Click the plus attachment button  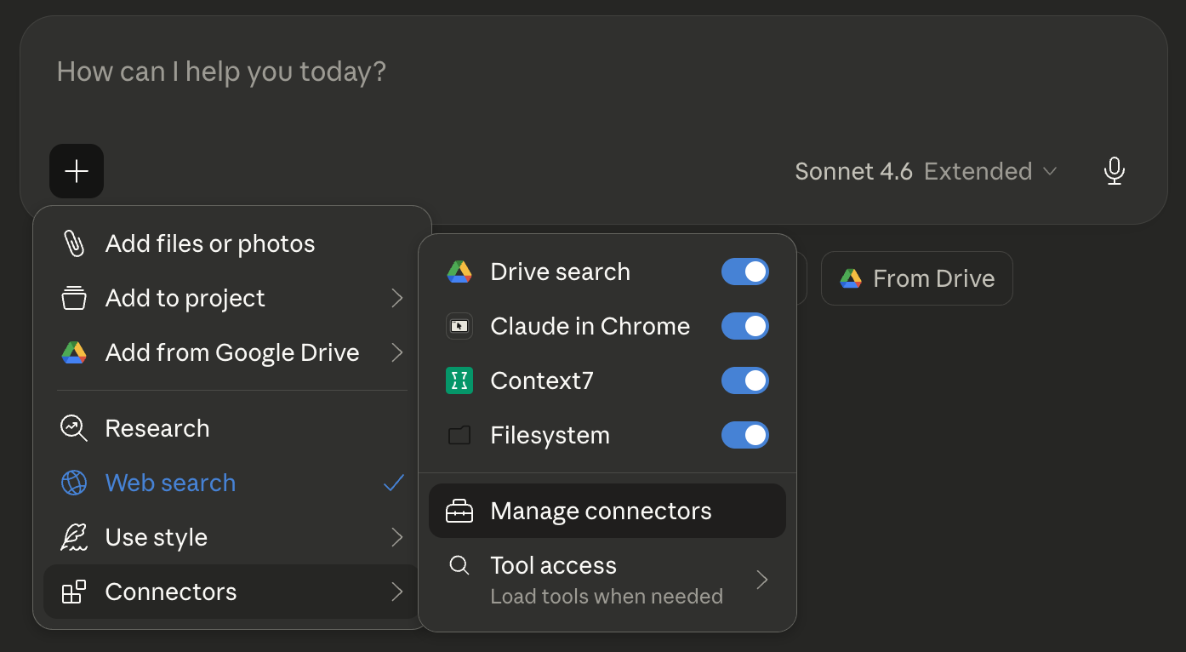point(77,171)
